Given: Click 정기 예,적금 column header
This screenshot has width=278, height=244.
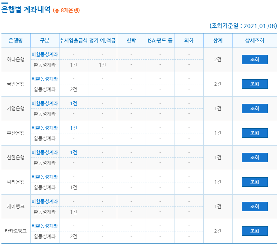Looking at the screenshot, I should (102, 41).
